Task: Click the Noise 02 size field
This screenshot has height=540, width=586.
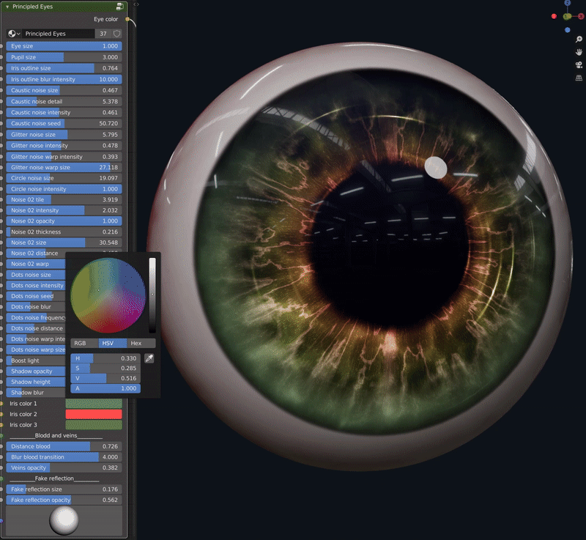Action: click(64, 243)
